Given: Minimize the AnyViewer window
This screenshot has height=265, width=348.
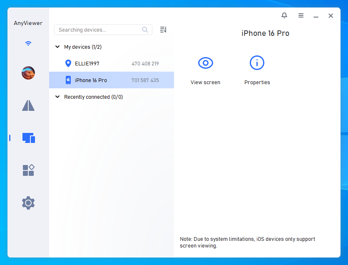Looking at the screenshot, I should coord(316,17).
